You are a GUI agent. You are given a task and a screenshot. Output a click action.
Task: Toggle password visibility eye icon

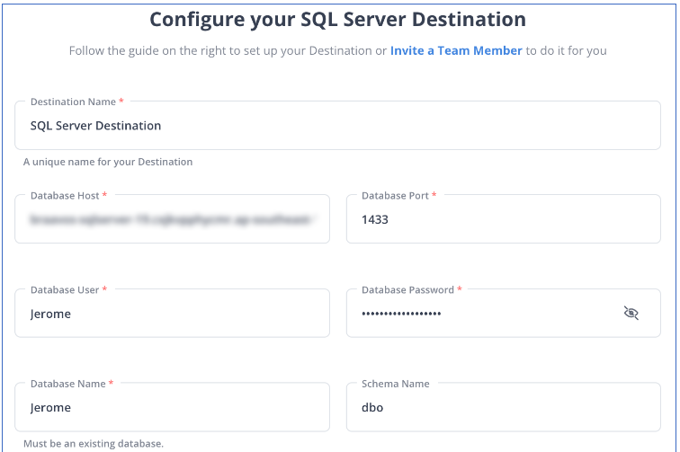pos(631,313)
